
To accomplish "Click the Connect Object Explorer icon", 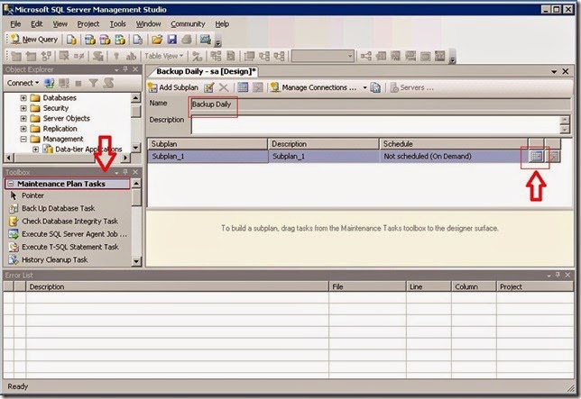I will pos(49,83).
